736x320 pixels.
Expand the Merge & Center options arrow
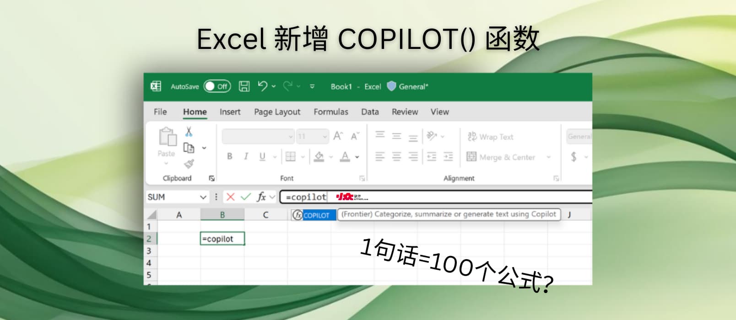pyautogui.click(x=549, y=157)
